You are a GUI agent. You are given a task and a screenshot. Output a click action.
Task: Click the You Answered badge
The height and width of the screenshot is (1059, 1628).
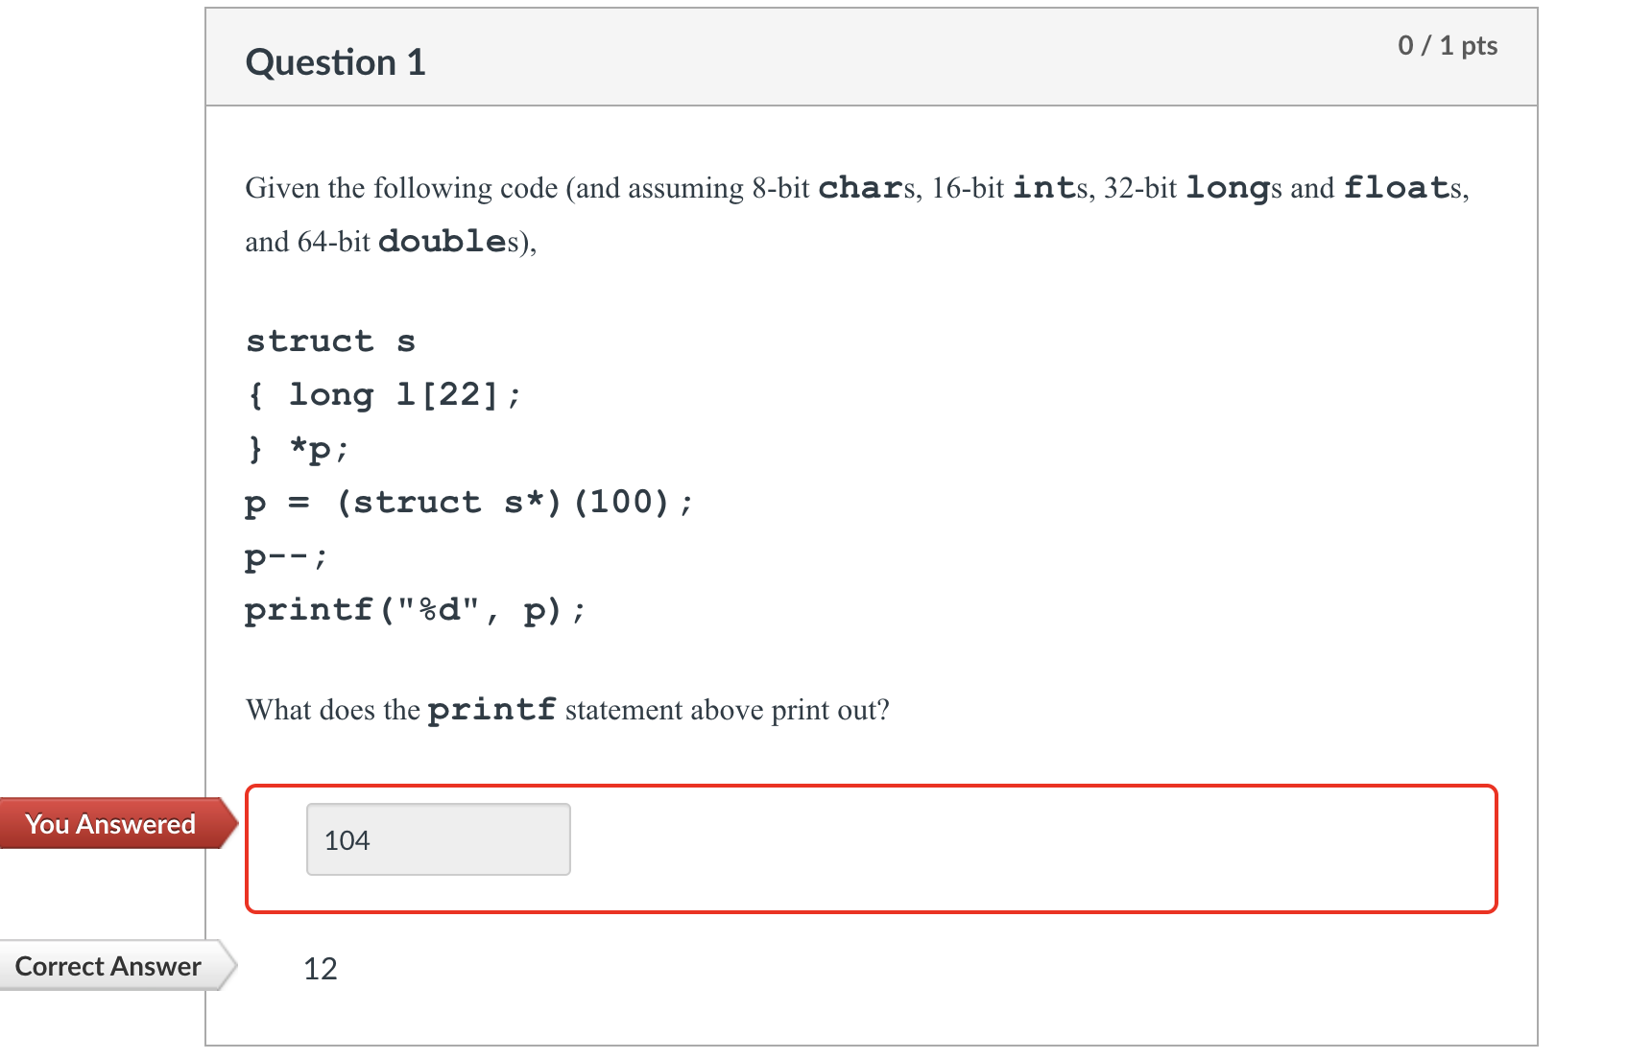[110, 823]
